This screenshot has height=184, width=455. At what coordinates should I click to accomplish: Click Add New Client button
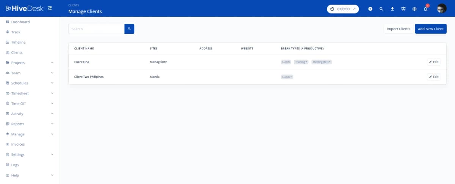[x=431, y=29]
